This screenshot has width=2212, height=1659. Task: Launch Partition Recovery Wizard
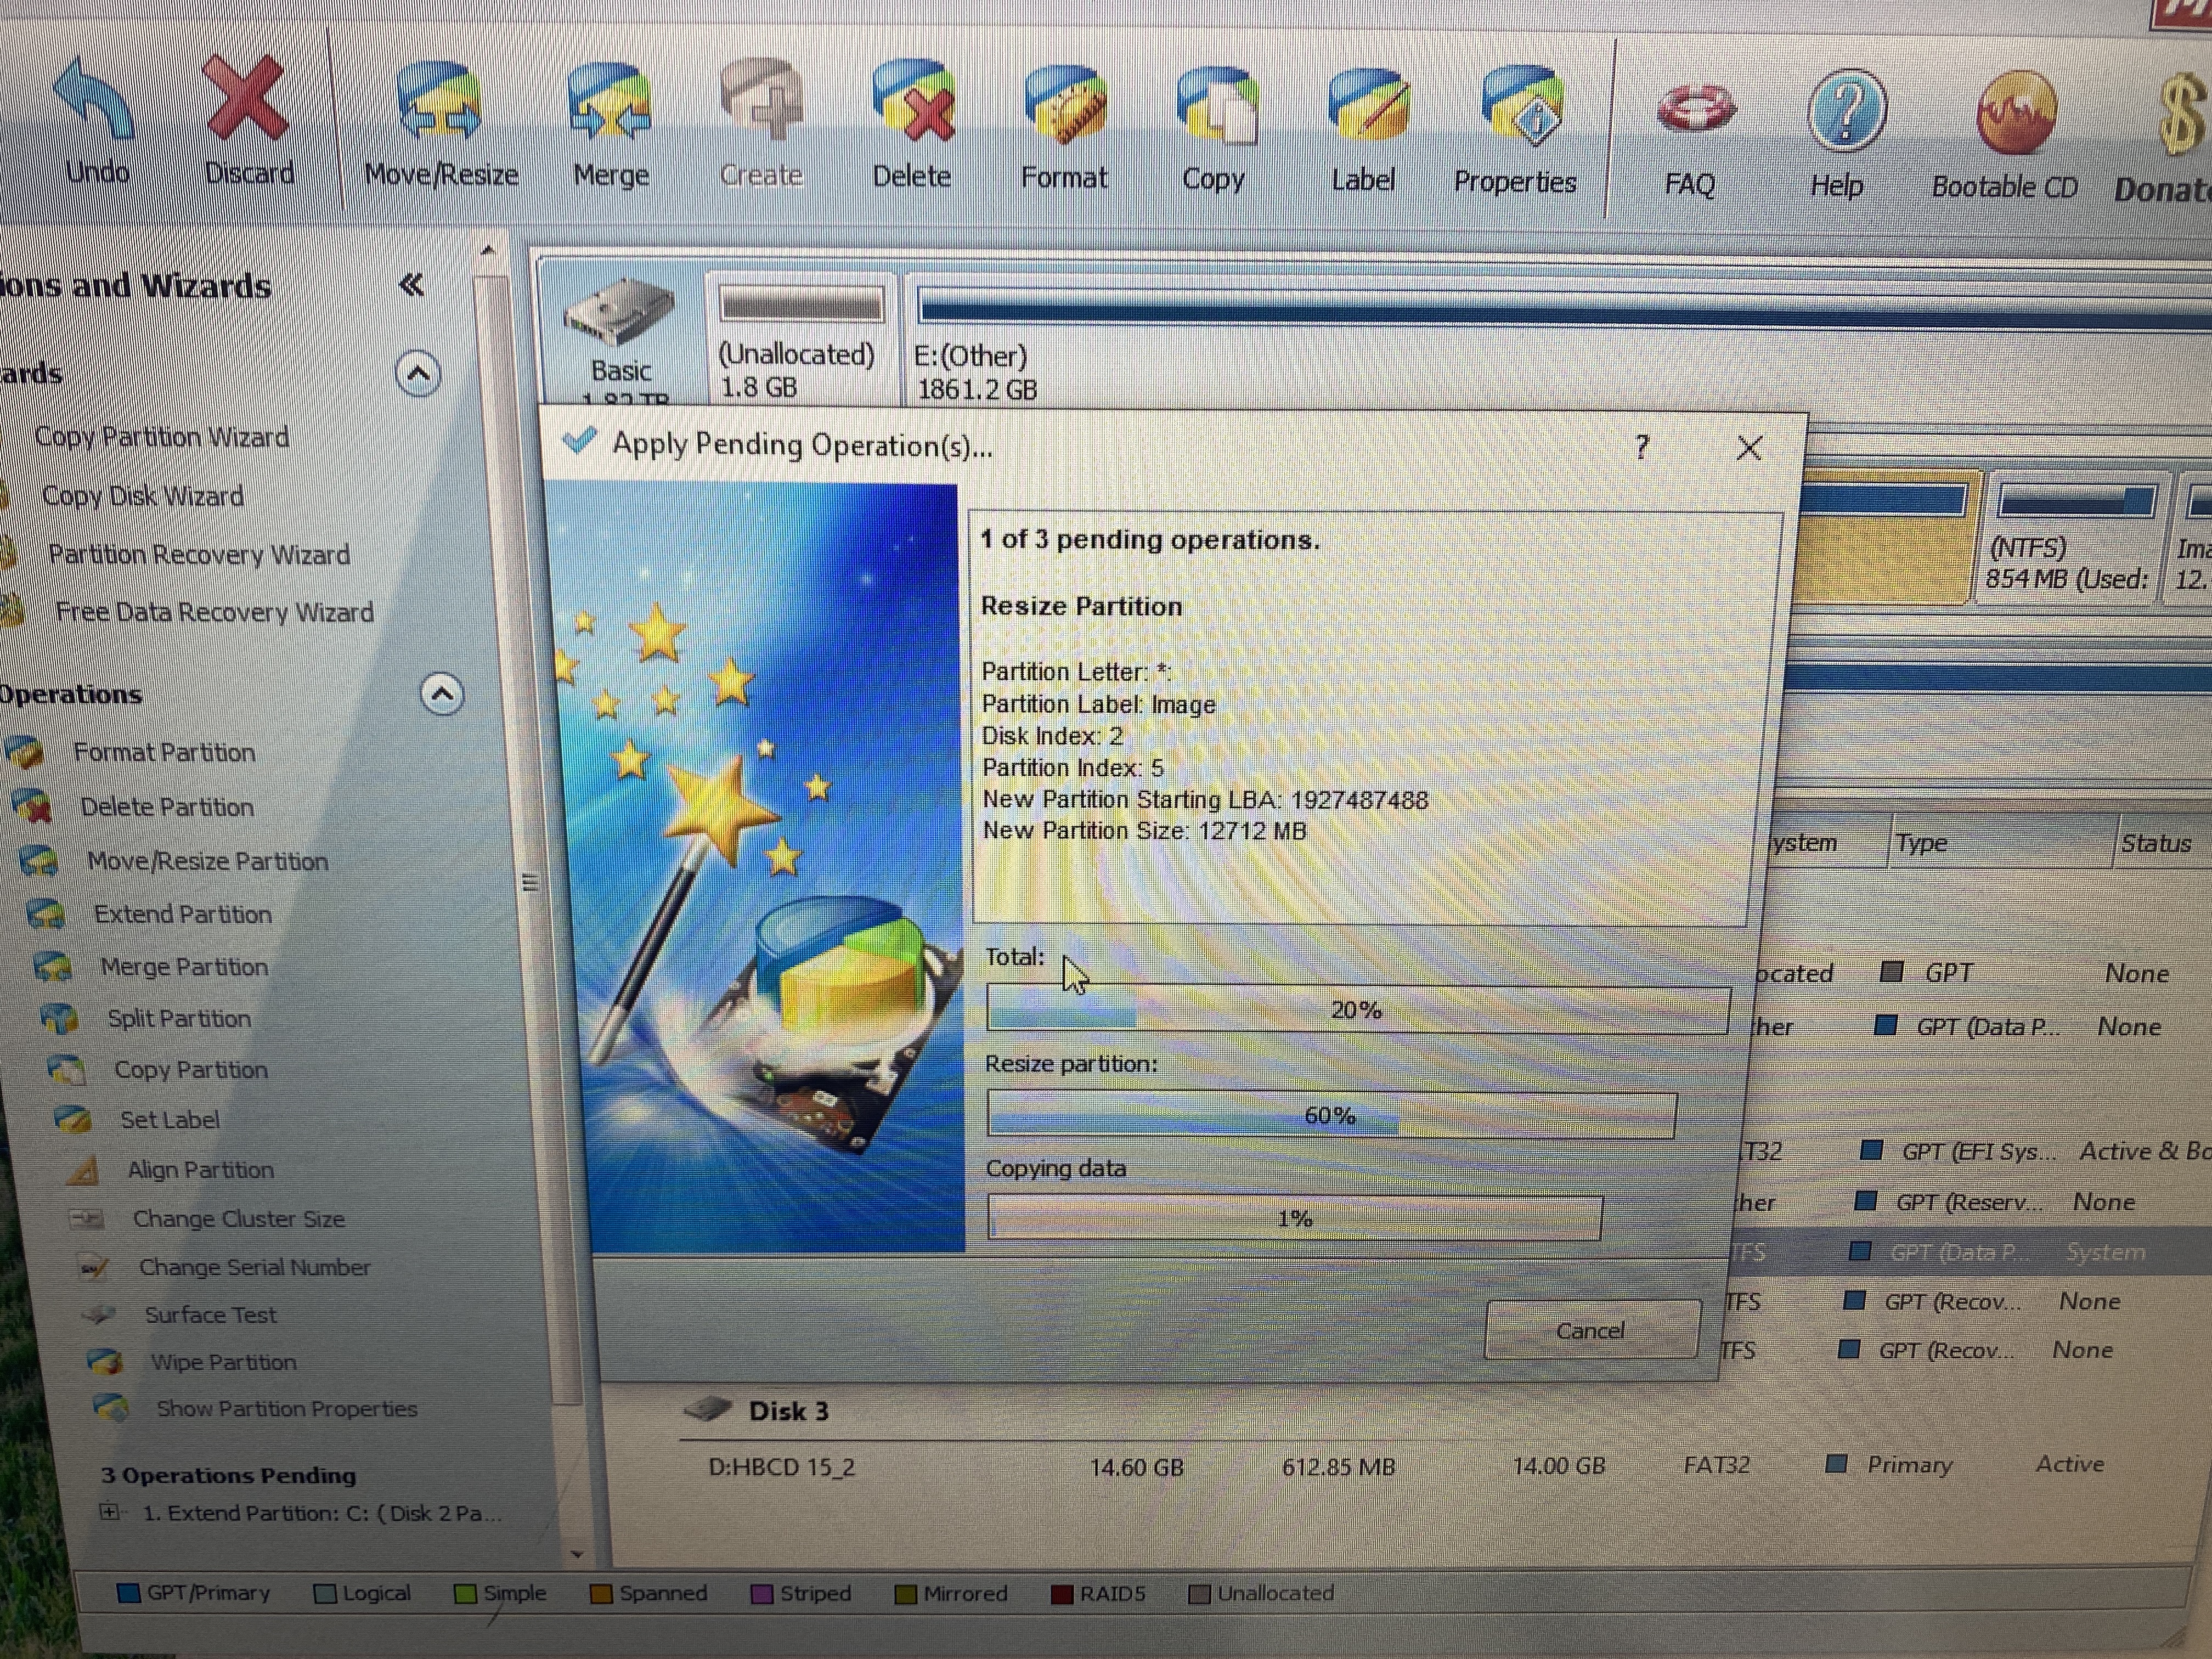coord(199,554)
